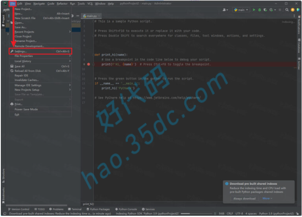
Task: Click the Debug bug icon
Action: point(260,10)
